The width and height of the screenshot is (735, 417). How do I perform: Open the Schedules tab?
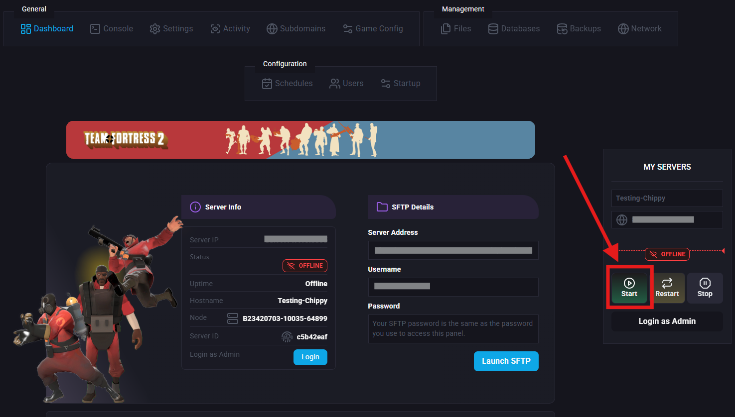coord(287,84)
